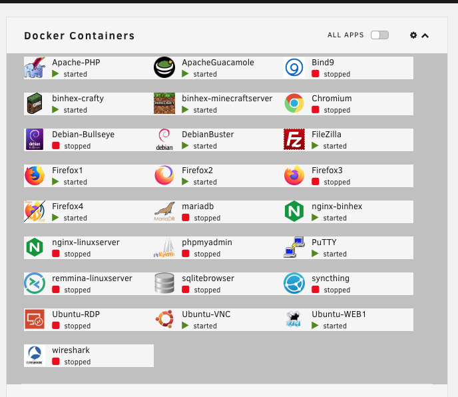Open the ApacheGuacamole container icon
This screenshot has width=458, height=397.
(164, 67)
